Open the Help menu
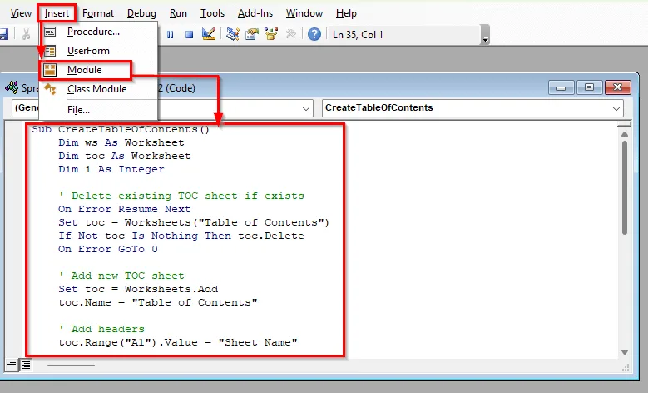This screenshot has height=393, width=648. [346, 13]
